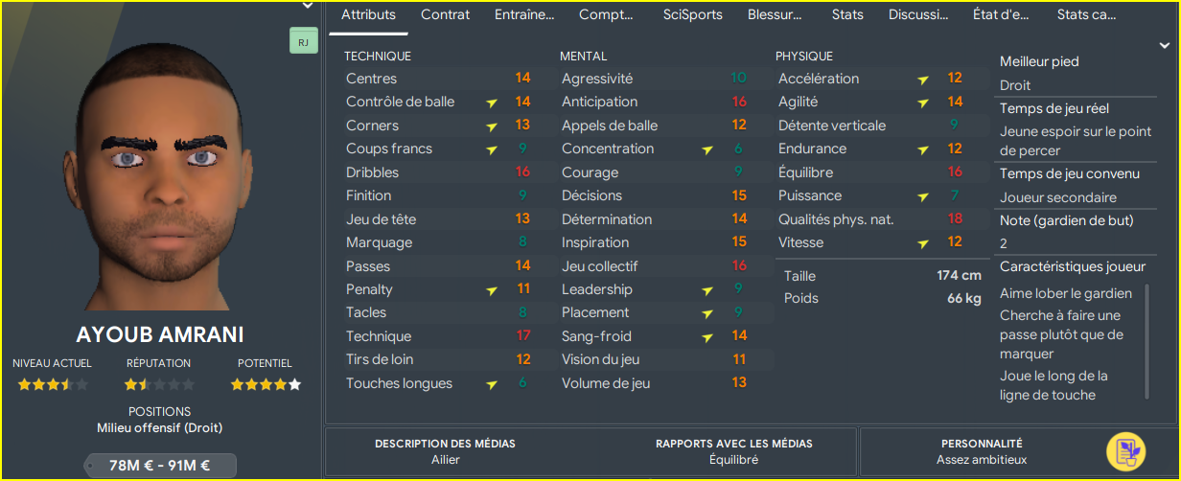Image resolution: width=1181 pixels, height=481 pixels.
Task: Click the 78M € - 91M € value button
Action: click(x=160, y=466)
